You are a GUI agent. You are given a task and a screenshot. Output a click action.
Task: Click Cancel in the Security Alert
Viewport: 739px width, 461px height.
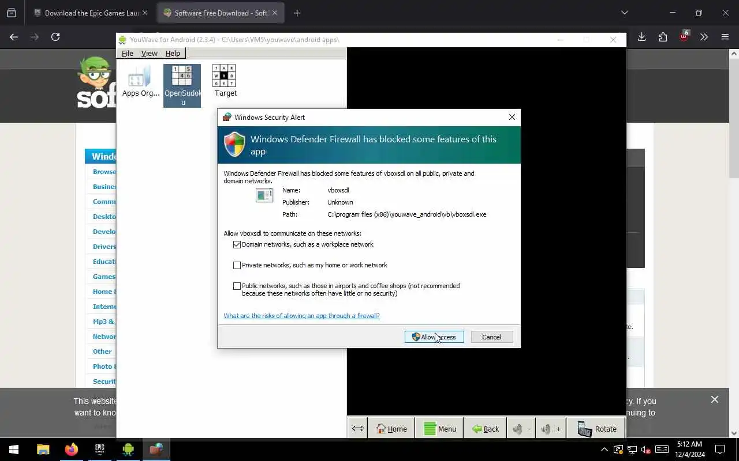point(492,337)
